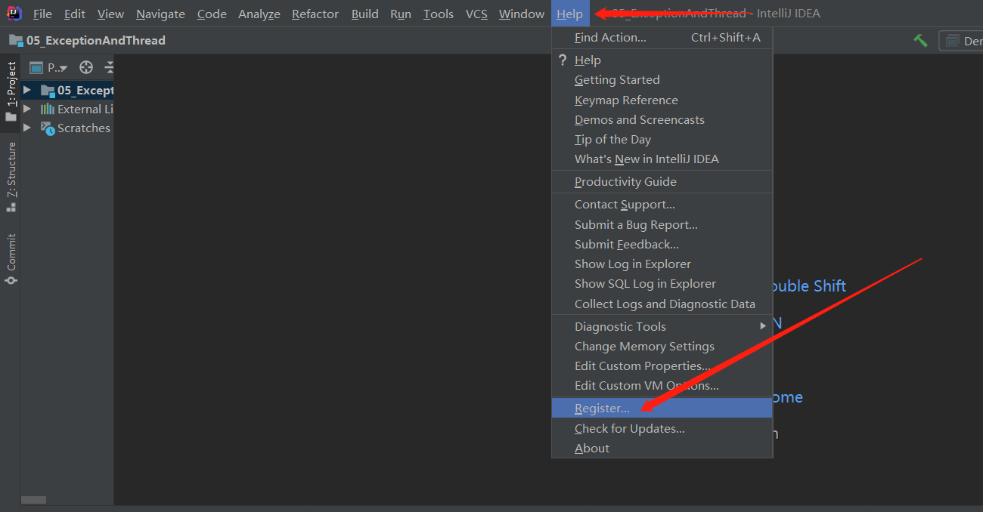Choose Check for Updates
This screenshot has width=983, height=512.
click(x=662, y=428)
